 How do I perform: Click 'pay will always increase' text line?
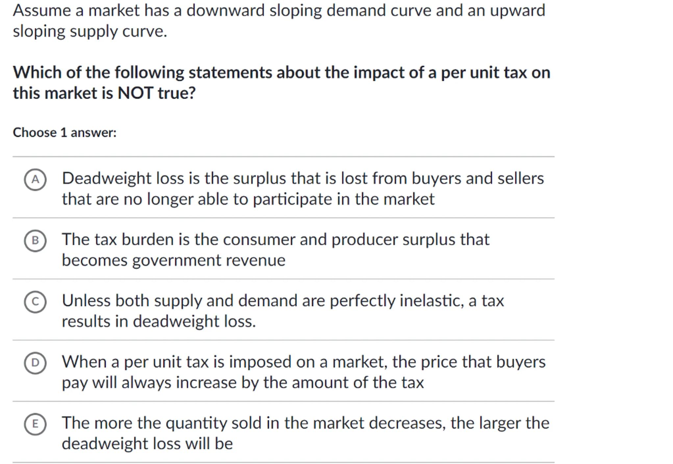click(x=243, y=383)
